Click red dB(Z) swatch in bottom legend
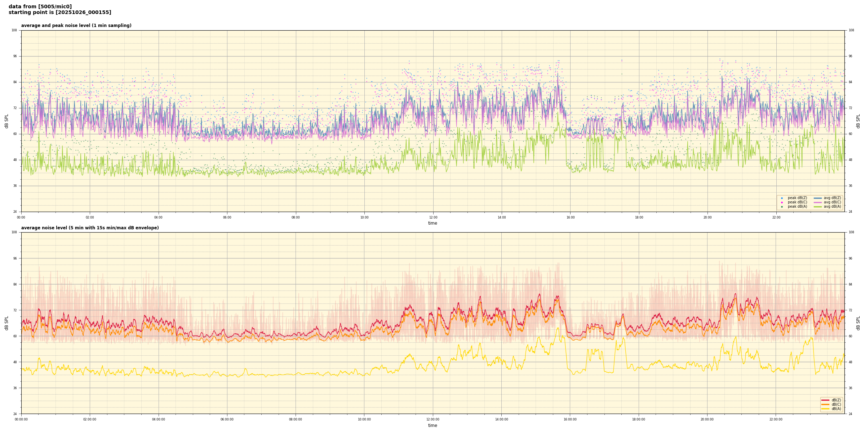This screenshot has height=432, width=865. 825,400
